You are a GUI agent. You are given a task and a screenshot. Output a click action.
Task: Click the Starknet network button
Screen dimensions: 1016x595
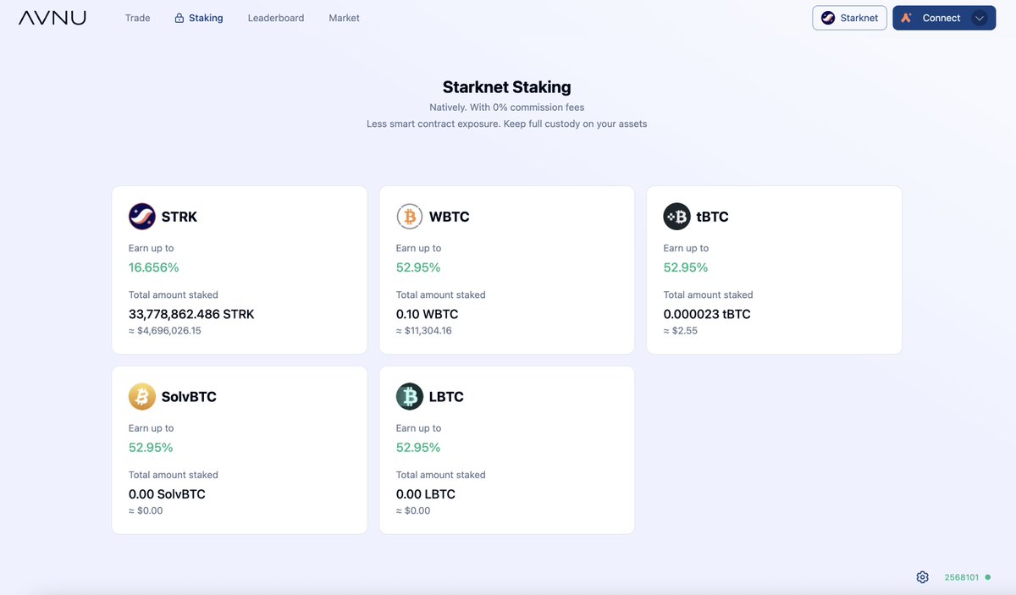pos(849,18)
